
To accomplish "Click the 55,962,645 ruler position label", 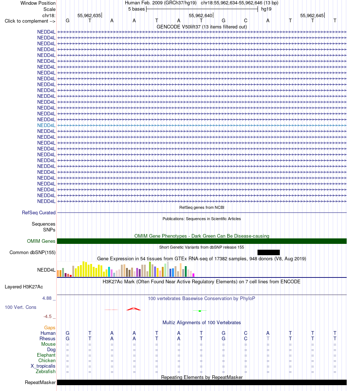I will [312, 15].
